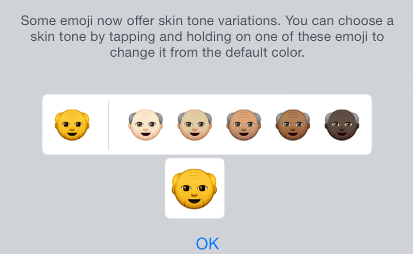The width and height of the screenshot is (413, 254).
Task: Choose the lightest skin tone old man emoji
Action: [146, 124]
